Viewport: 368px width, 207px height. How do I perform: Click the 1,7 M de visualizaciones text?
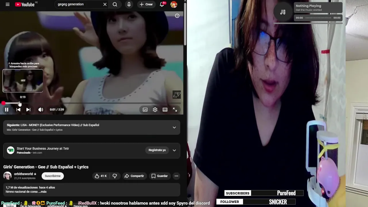pos(22,187)
